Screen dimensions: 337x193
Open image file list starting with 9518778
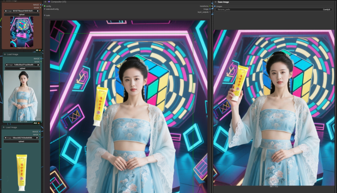click(22, 11)
